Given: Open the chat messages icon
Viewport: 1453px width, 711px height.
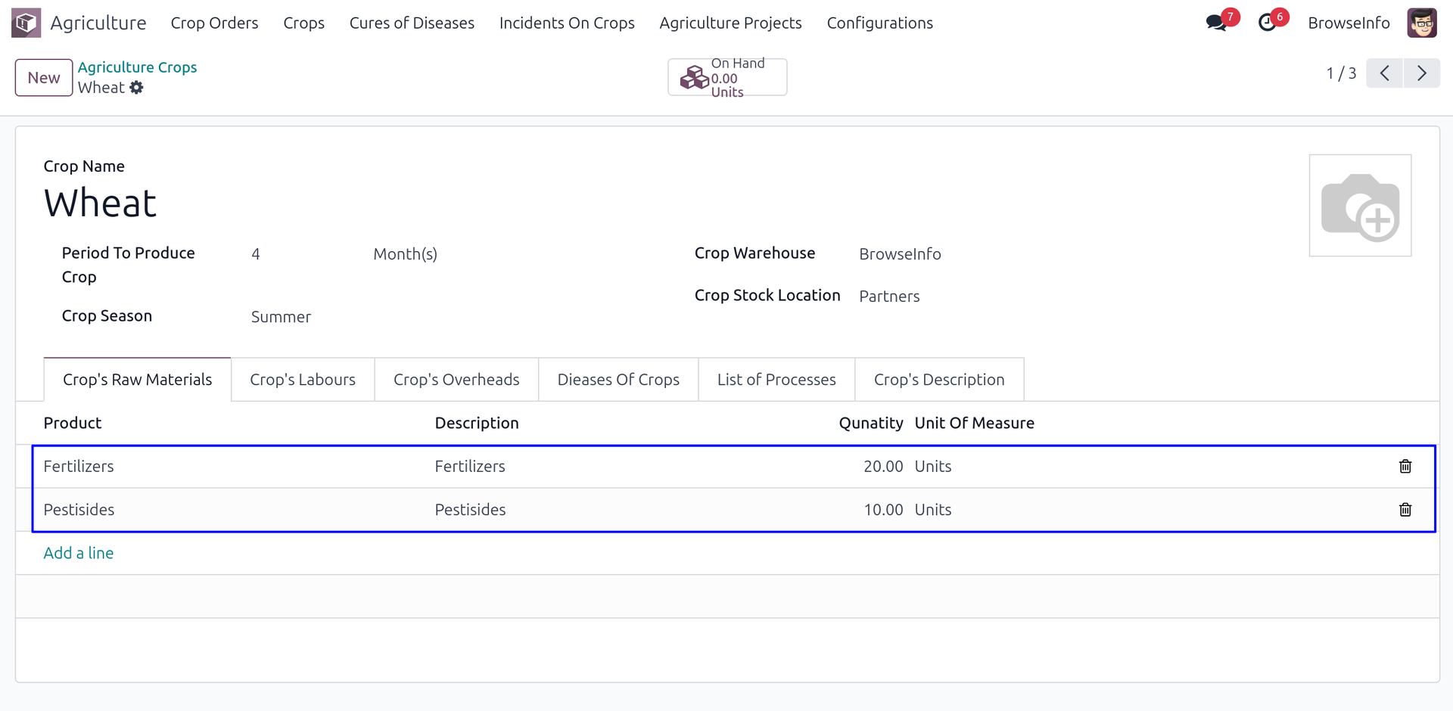Looking at the screenshot, I should click(x=1216, y=23).
